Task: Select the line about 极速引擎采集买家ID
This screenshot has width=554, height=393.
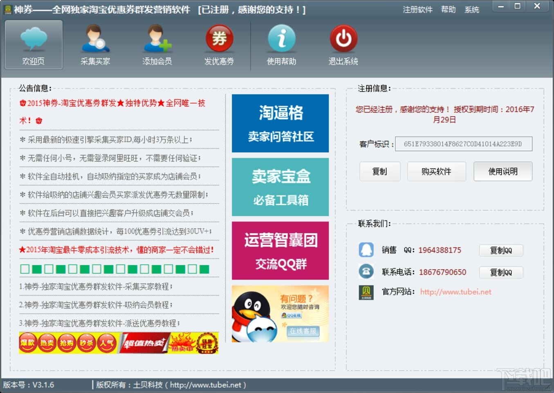Action: (x=106, y=140)
